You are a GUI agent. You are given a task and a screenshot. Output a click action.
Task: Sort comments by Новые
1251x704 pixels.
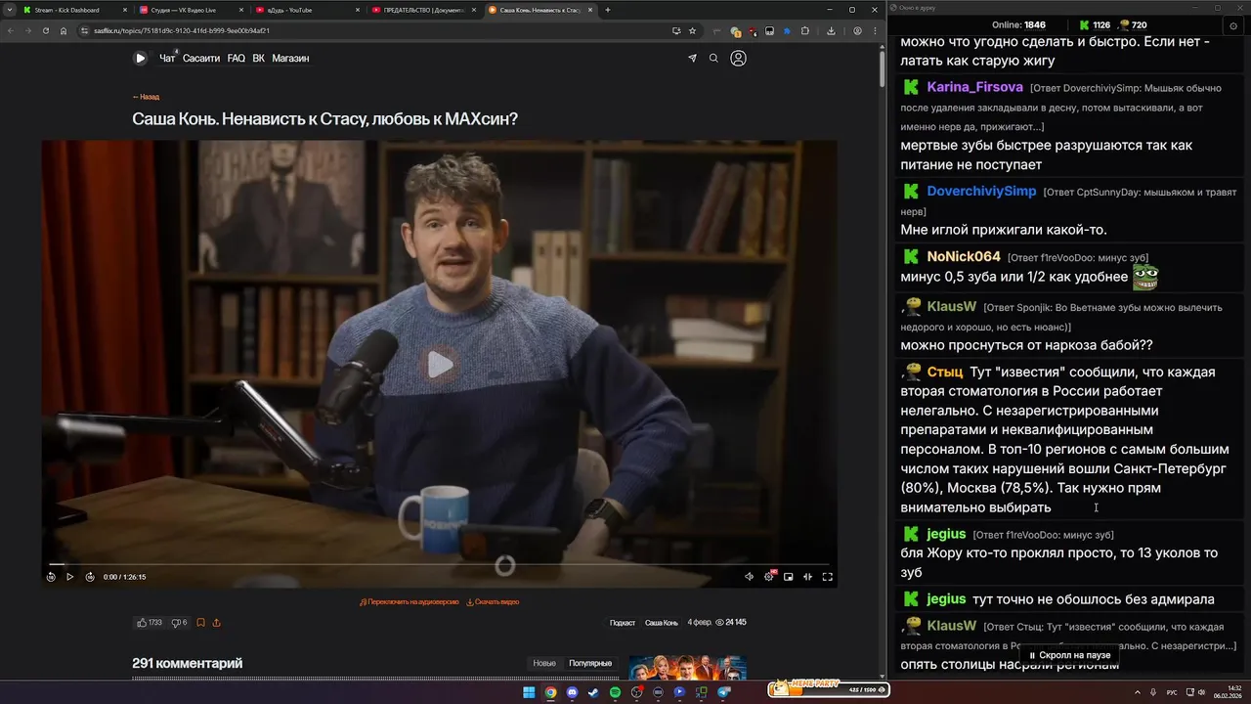544,663
